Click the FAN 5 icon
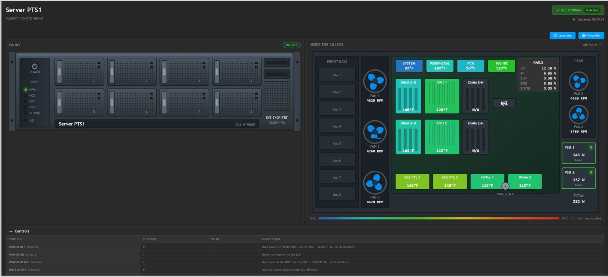This screenshot has width=608, height=277. [x=375, y=183]
